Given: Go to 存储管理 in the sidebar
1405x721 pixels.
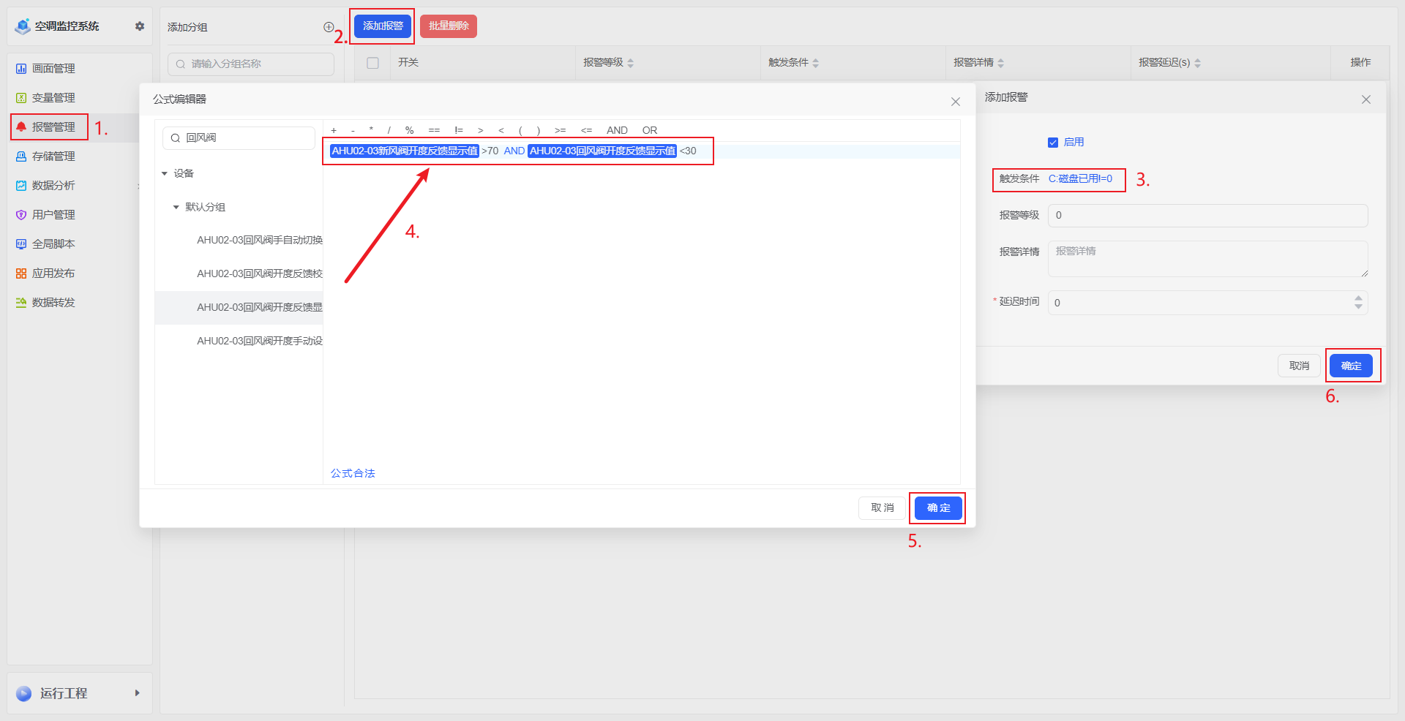Looking at the screenshot, I should coord(53,156).
